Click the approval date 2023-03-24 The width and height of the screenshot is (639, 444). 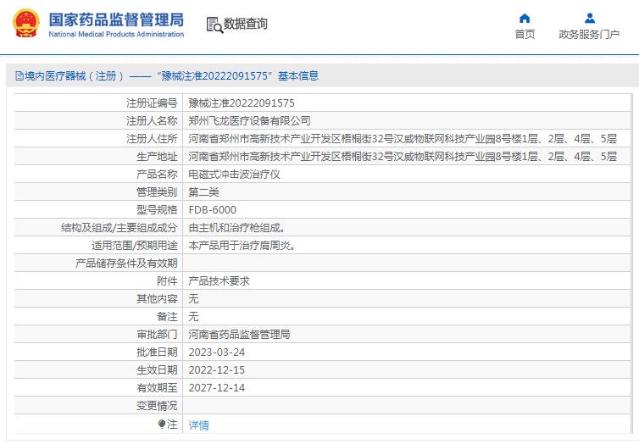pyautogui.click(x=216, y=352)
